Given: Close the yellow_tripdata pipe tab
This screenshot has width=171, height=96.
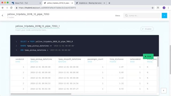Looking at the screenshot, I should (x=72, y=3).
